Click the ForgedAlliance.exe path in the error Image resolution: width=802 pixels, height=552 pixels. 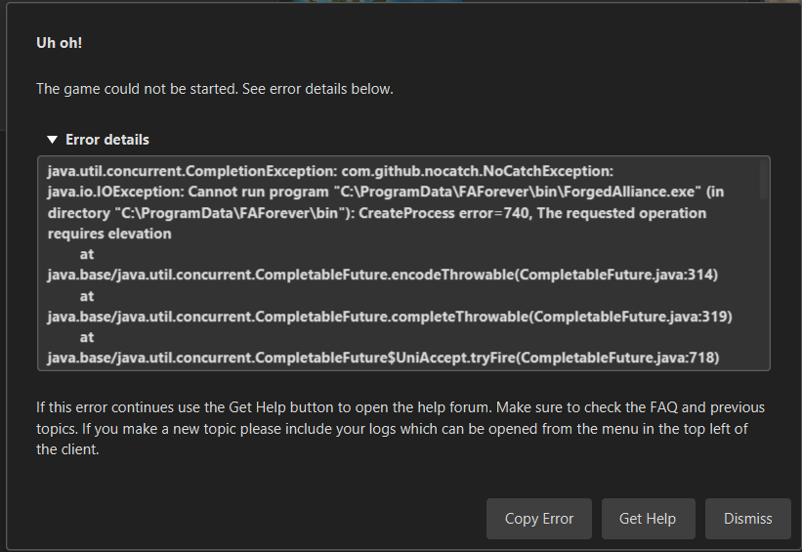[520, 191]
